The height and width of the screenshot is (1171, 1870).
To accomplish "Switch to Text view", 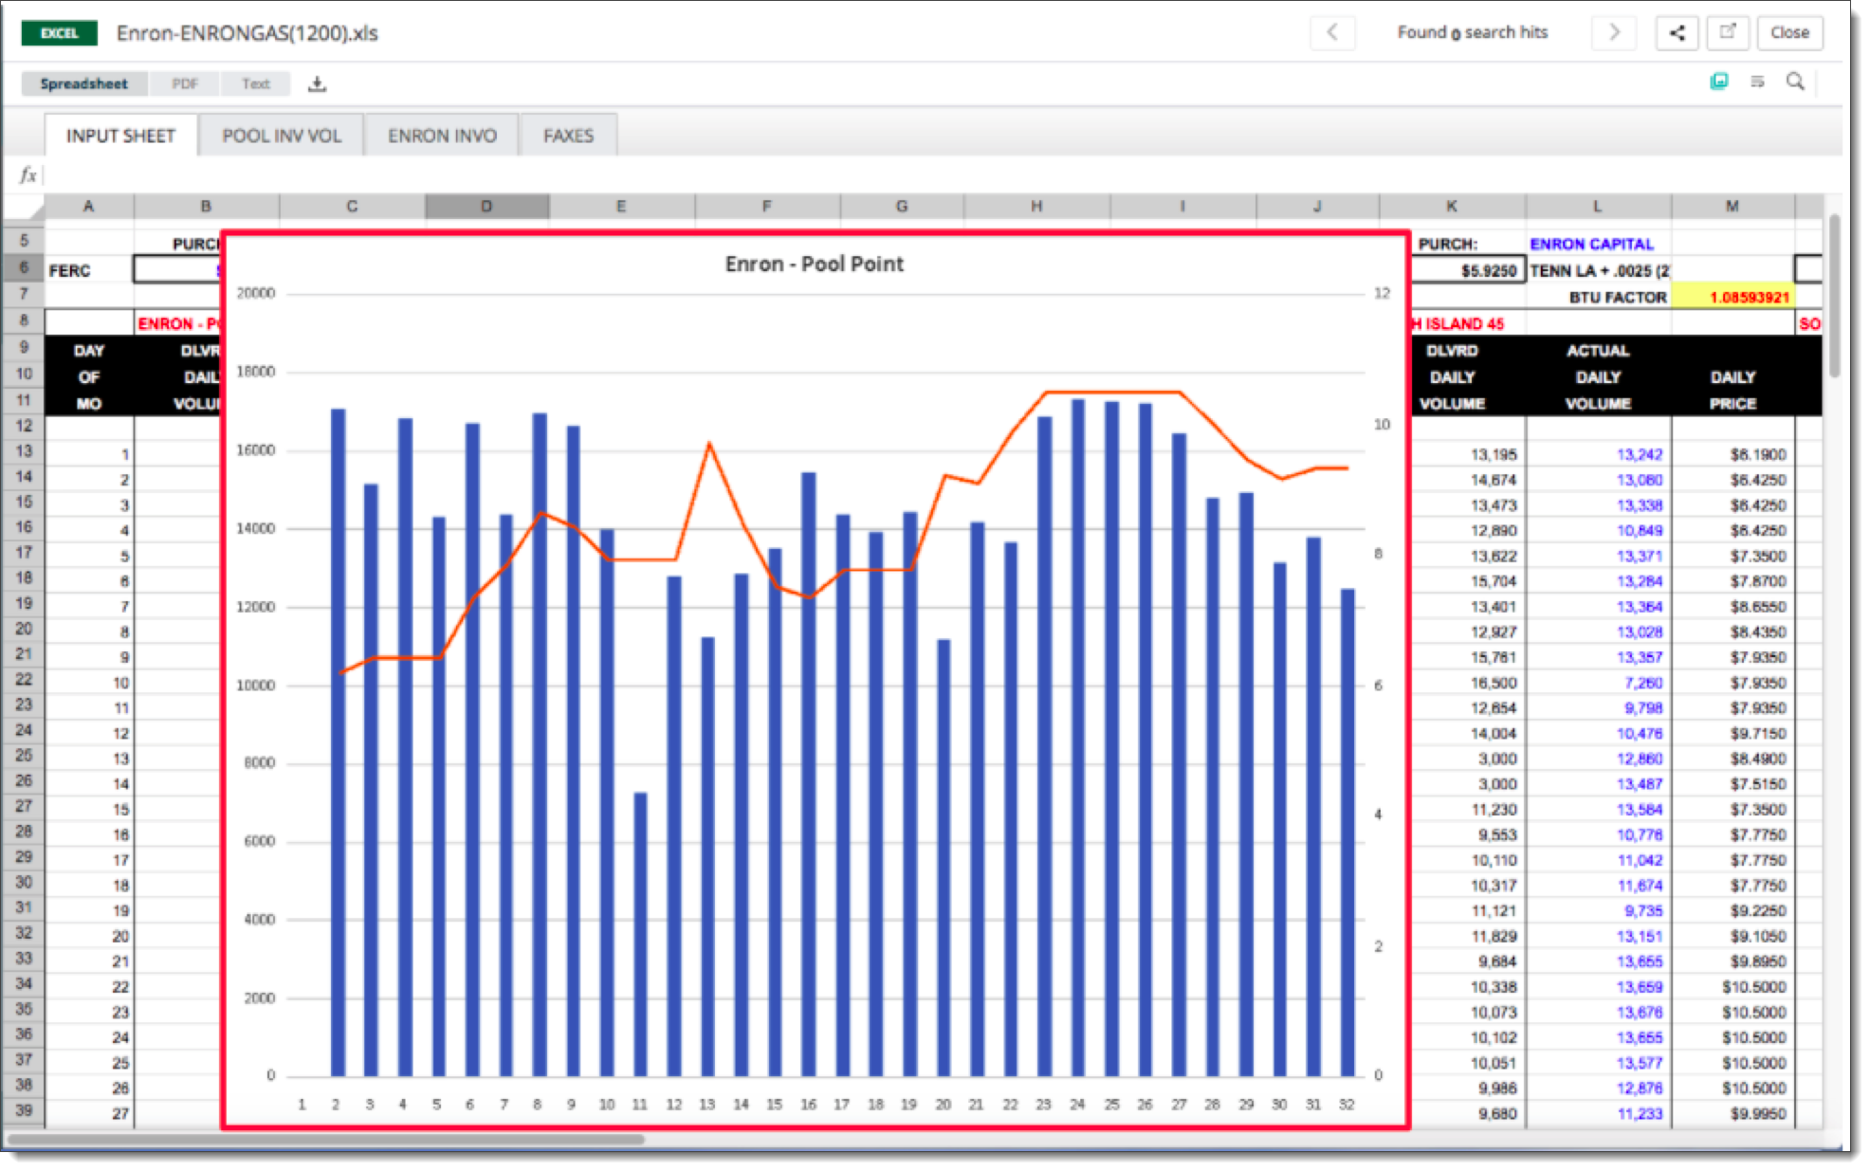I will [256, 83].
